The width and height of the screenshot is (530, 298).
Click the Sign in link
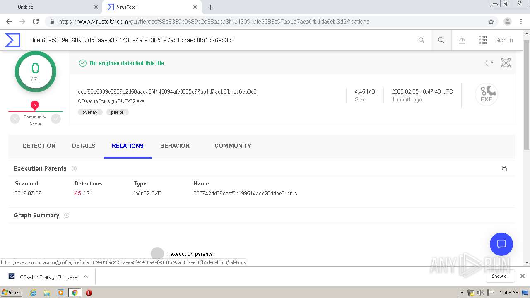504,40
